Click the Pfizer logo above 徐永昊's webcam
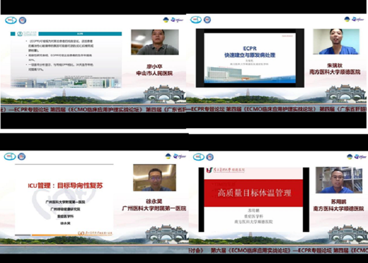368x263 pixels. point(177,156)
